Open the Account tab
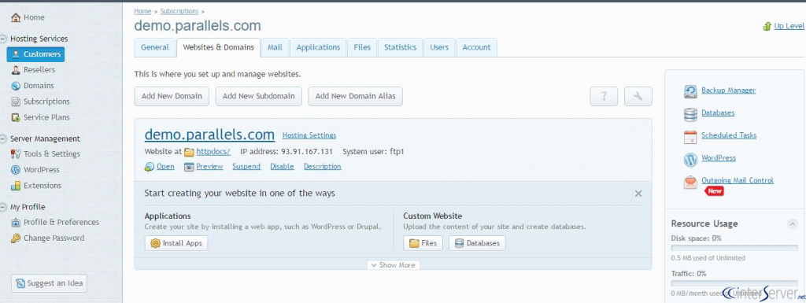Image resolution: width=806 pixels, height=303 pixels. click(476, 47)
